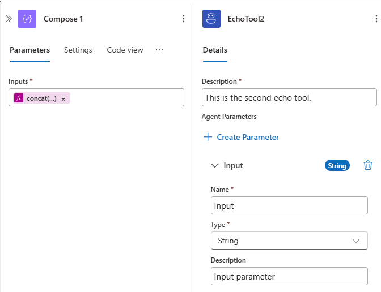
Task: Click the plus icon beside Create Parameter
Action: (x=208, y=137)
